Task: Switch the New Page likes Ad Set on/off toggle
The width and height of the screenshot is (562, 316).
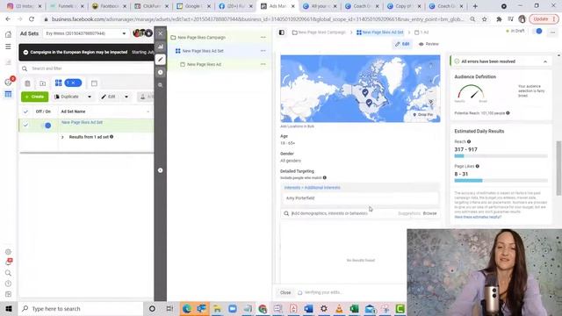Action: tap(46, 126)
